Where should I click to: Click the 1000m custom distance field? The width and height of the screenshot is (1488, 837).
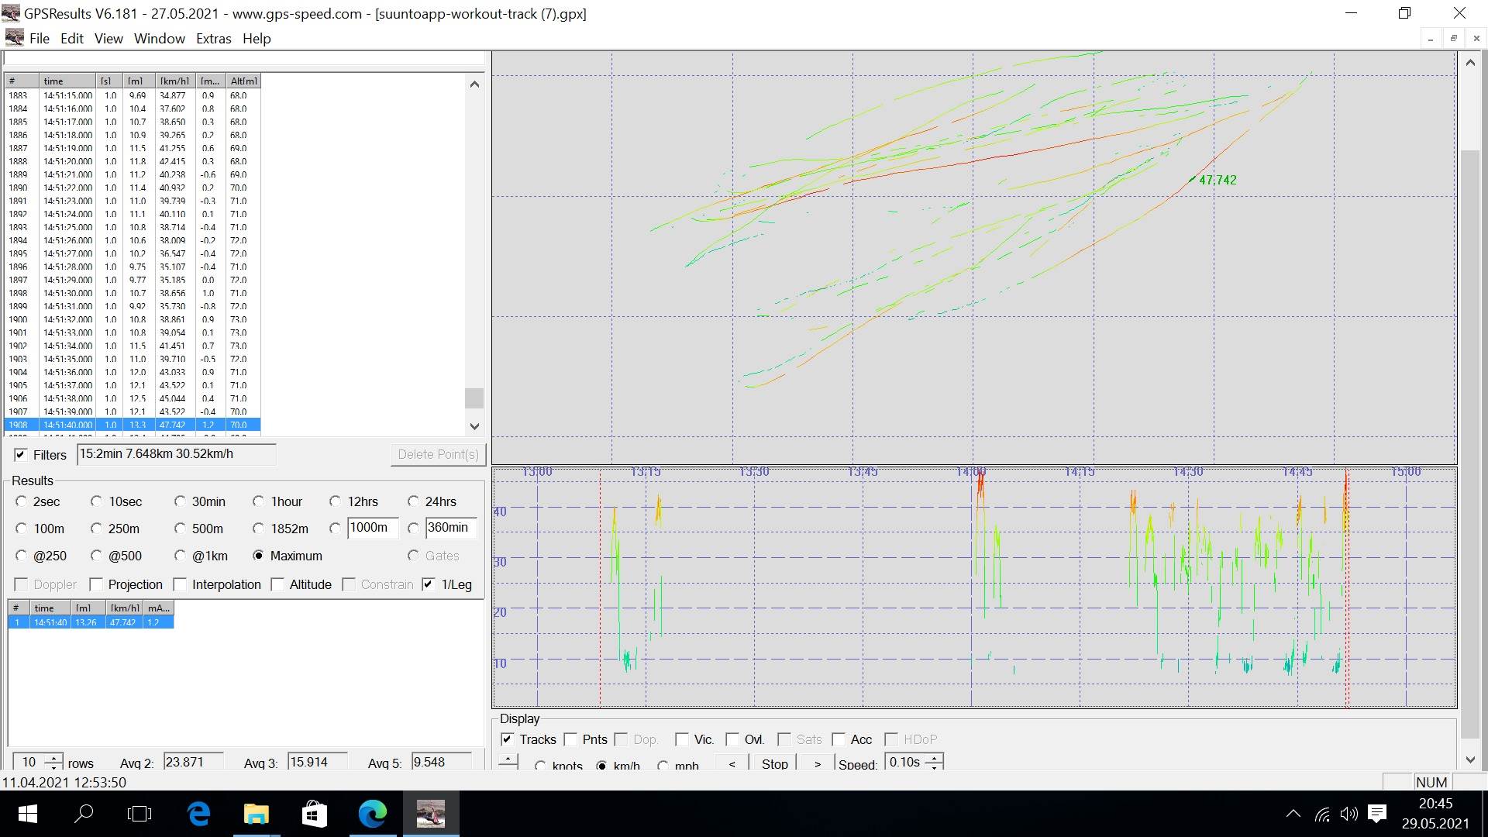pos(372,528)
